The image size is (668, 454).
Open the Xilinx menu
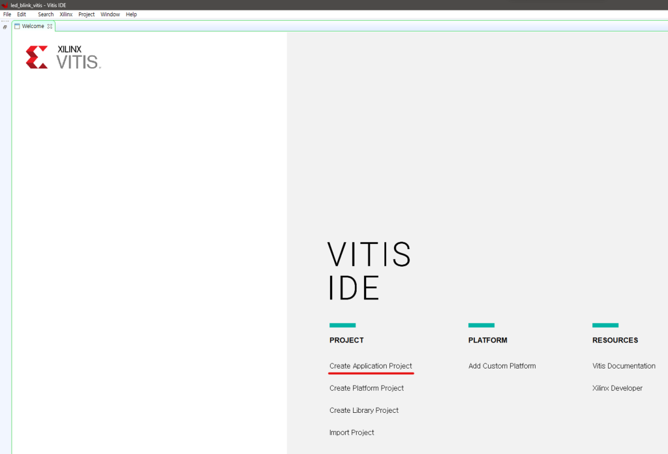coord(66,14)
